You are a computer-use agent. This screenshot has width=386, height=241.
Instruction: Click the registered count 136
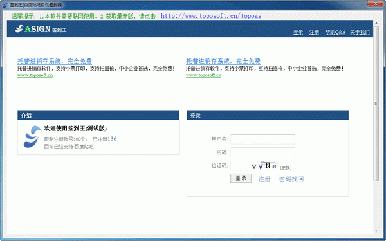click(112, 139)
